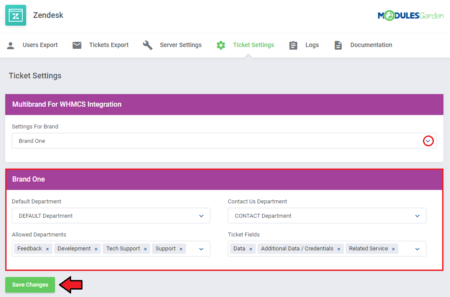Remove the Related Service tag

tap(393, 249)
